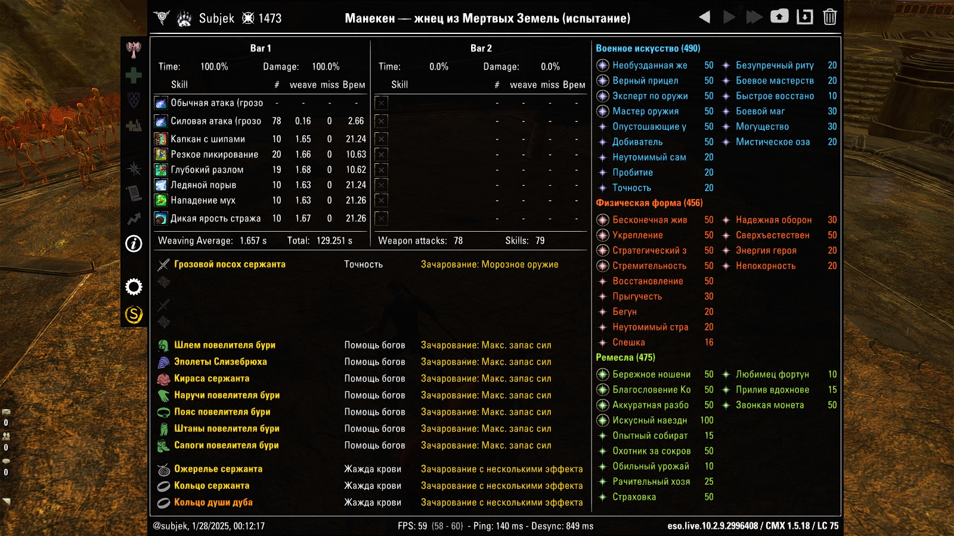Click the Weapon attacks: 78 text
The height and width of the screenshot is (536, 954).
point(420,241)
